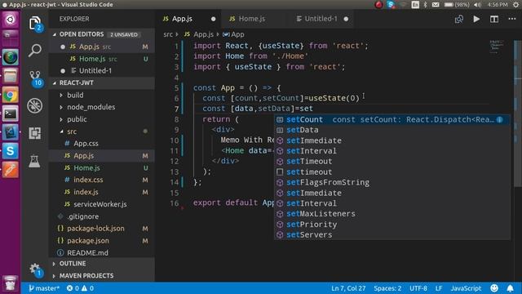
Task: Open changes icon in editor title bar
Action: 459,19
